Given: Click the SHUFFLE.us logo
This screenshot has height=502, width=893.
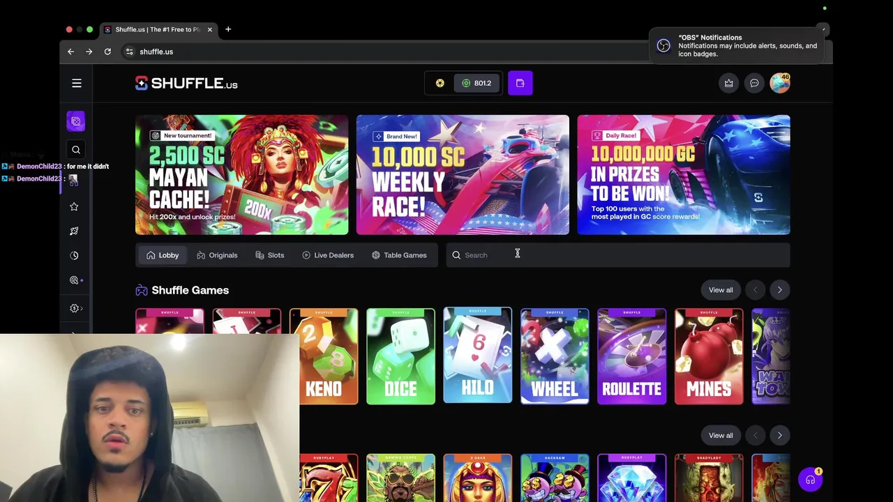Looking at the screenshot, I should click(186, 84).
